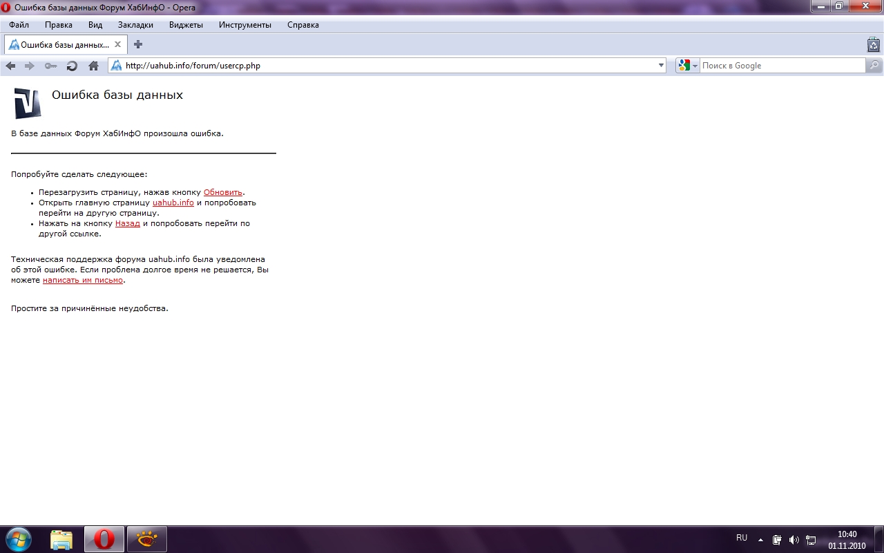The image size is (884, 553).
Task: Open the Файл menu
Action: 19,25
